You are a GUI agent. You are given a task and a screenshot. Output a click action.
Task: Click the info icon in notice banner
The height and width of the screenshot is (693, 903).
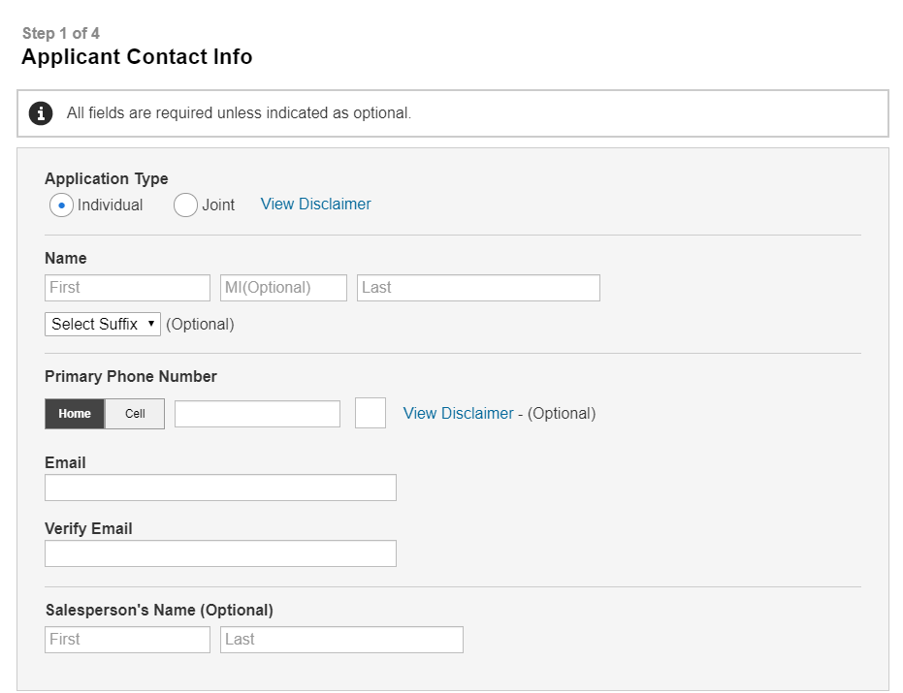tap(41, 113)
